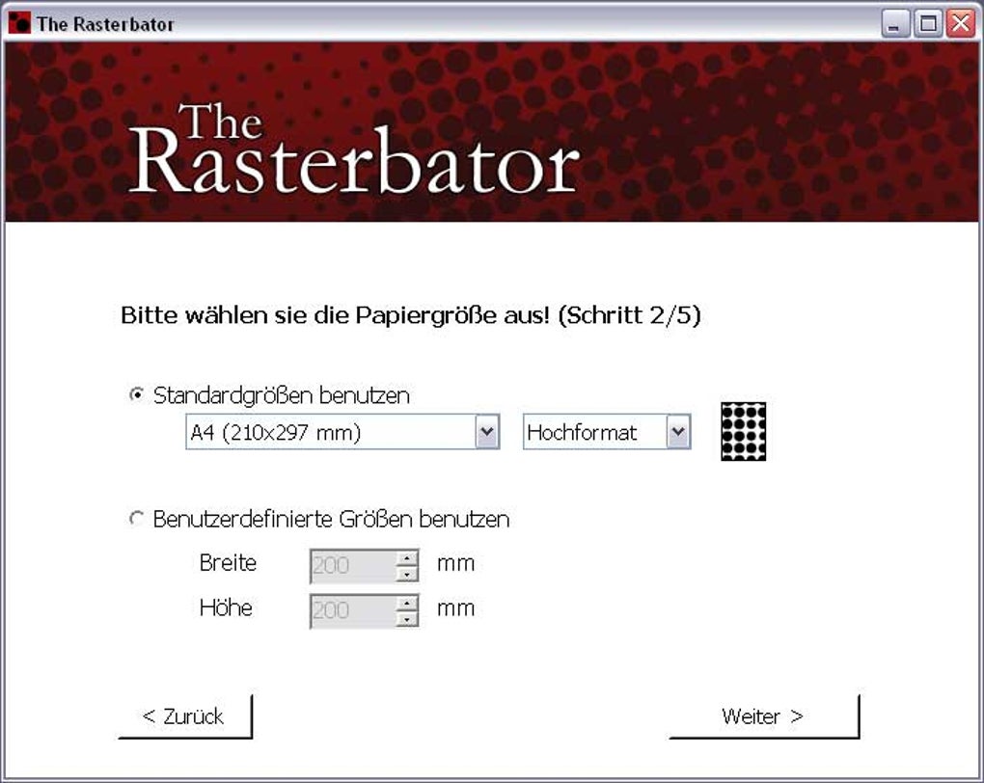
Task: Expand the Hochformat orientation dropdown arrow
Action: (x=678, y=432)
